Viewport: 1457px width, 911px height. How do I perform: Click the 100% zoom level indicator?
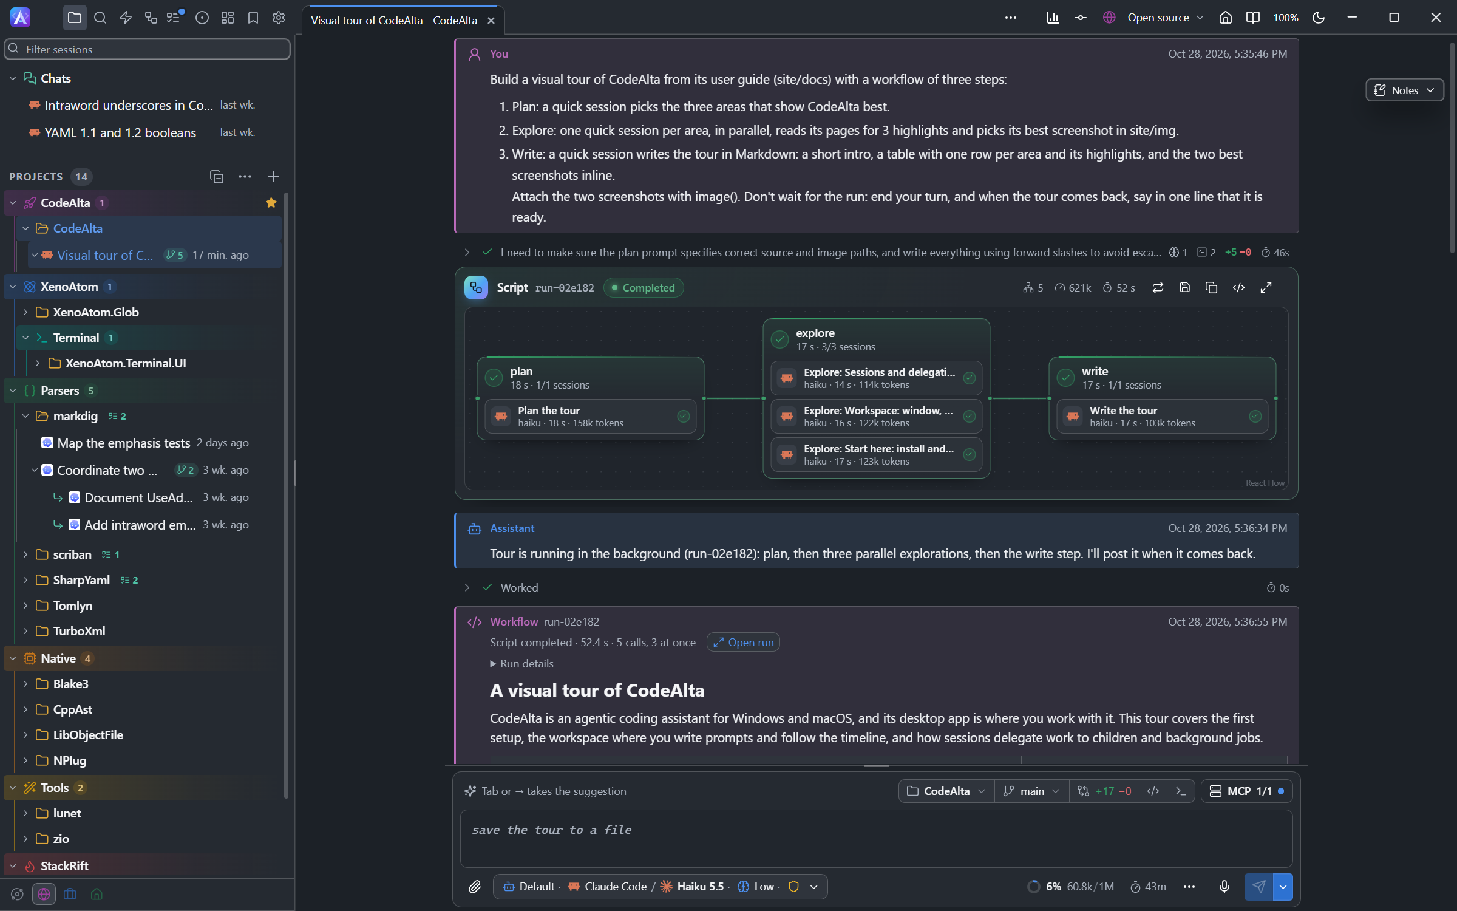click(x=1285, y=18)
